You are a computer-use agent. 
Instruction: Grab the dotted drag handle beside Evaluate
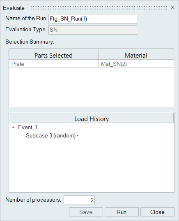(x=99, y=8)
